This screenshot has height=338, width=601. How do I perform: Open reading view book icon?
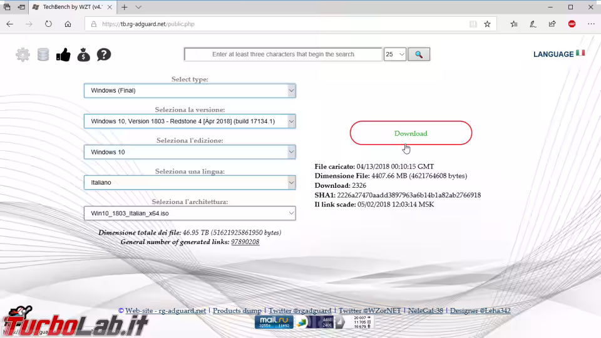click(x=473, y=24)
